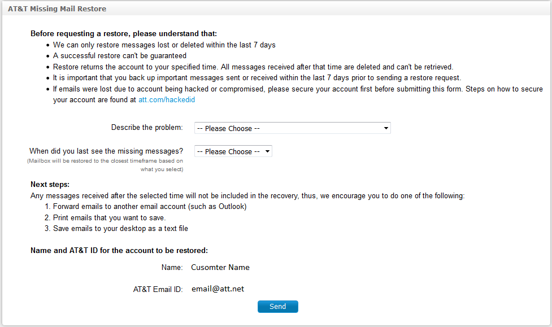This screenshot has width=552, height=327.
Task: Click the mailbox restore timeframe note
Action: click(105, 165)
